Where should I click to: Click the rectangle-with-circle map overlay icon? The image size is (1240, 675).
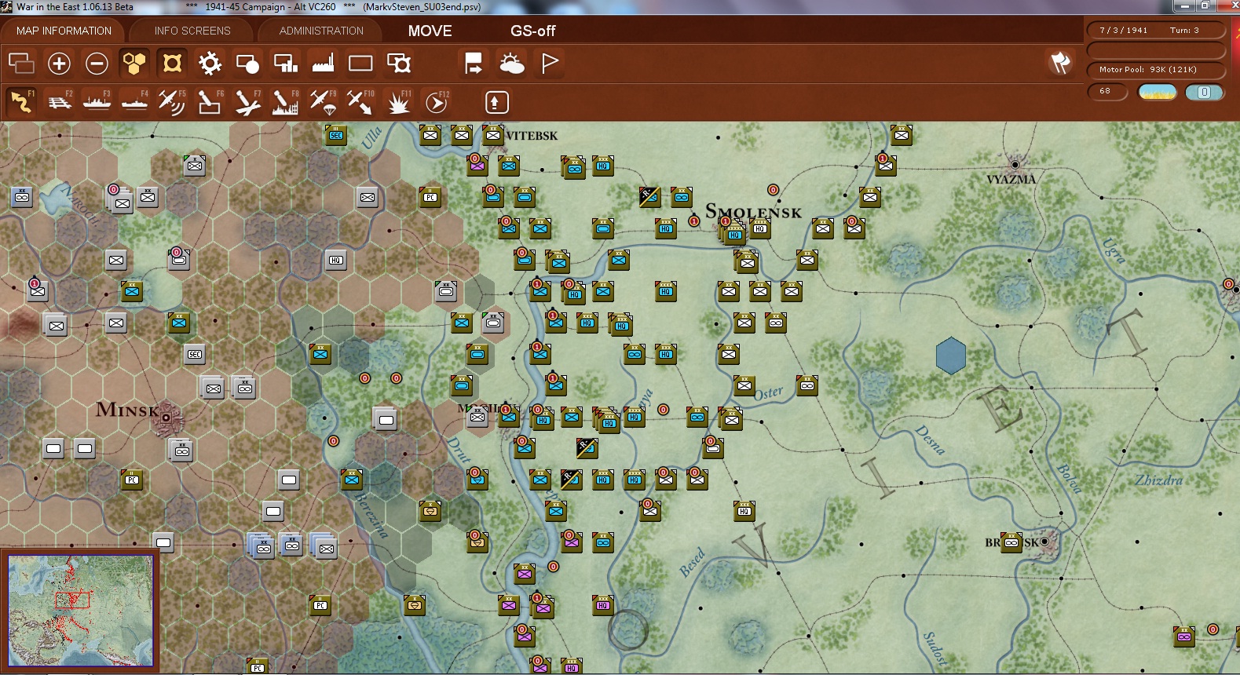(247, 63)
